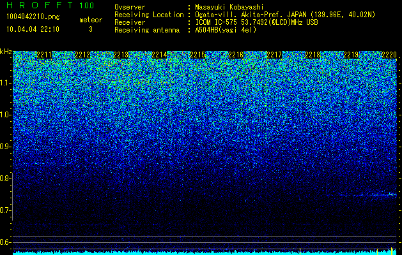Click the 2211 time marker
The height and width of the screenshot is (255, 402).
[x=44, y=55]
